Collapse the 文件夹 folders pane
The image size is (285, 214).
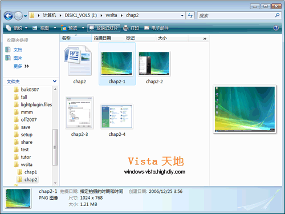(55, 81)
